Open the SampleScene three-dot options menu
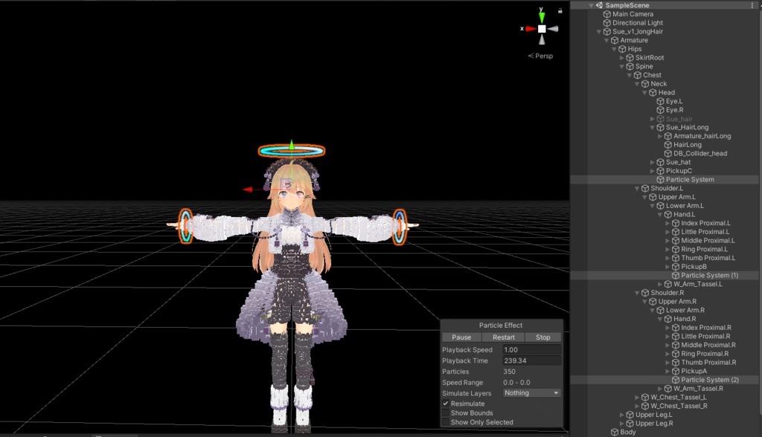The height and width of the screenshot is (437, 762). click(752, 5)
